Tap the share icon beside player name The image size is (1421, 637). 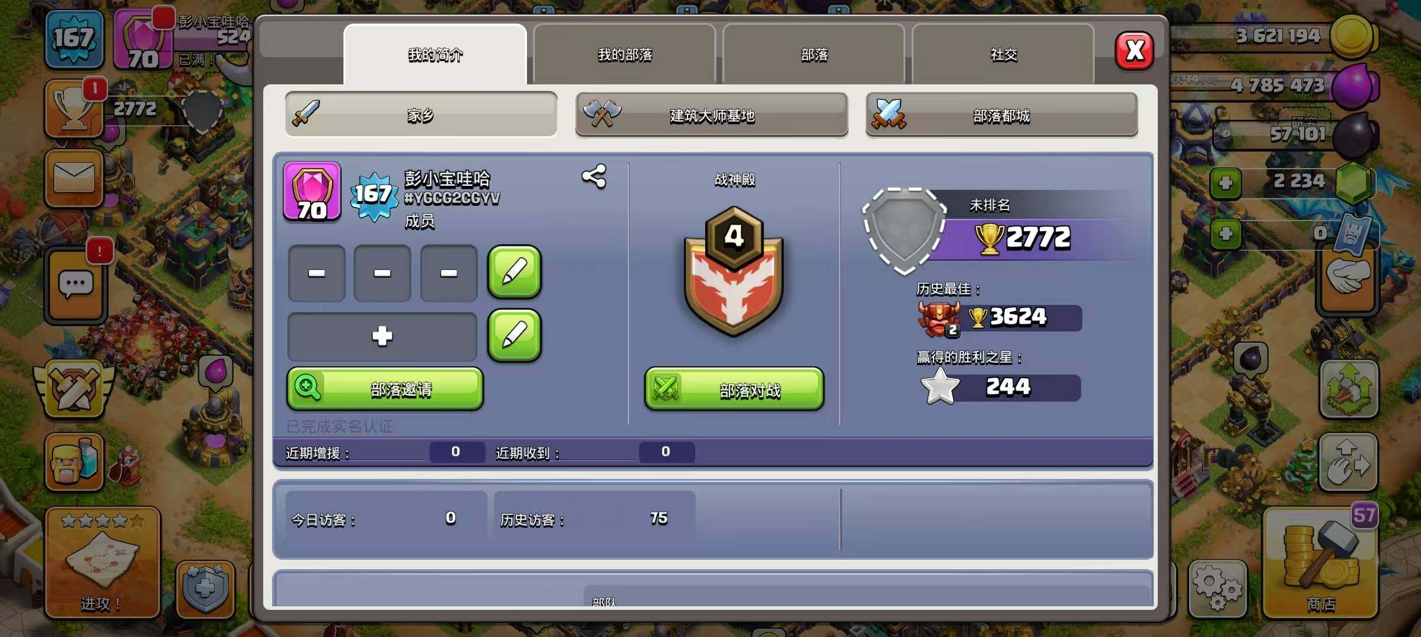(594, 176)
